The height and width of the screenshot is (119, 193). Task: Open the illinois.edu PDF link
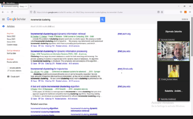click(125, 69)
